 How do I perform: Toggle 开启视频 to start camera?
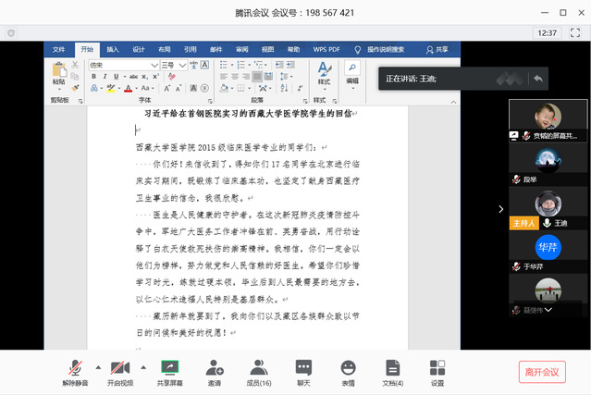pyautogui.click(x=119, y=368)
